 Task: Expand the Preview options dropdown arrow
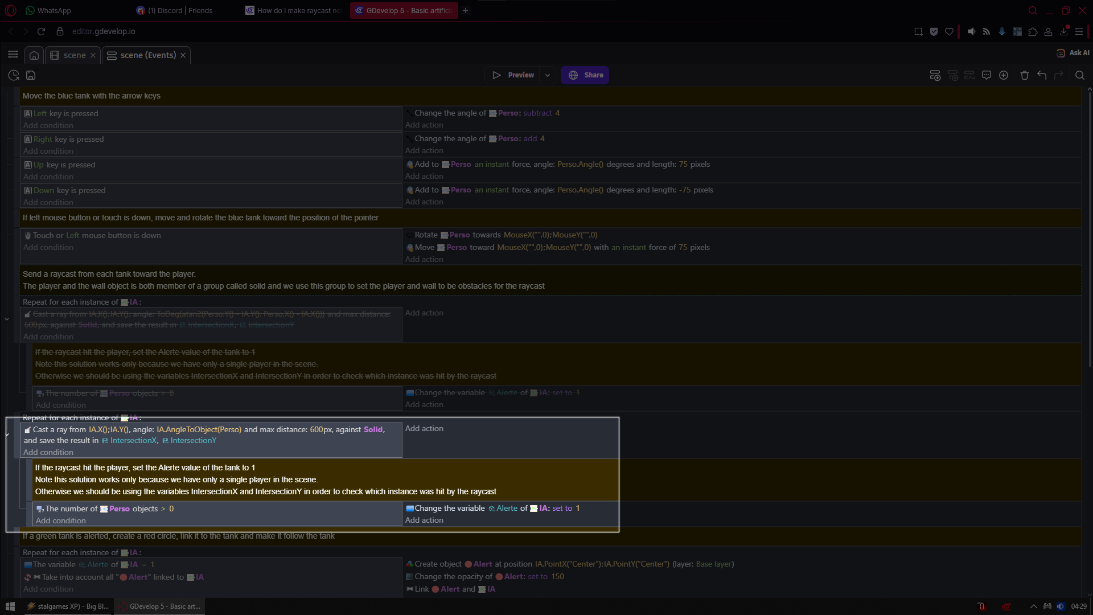[x=548, y=75]
